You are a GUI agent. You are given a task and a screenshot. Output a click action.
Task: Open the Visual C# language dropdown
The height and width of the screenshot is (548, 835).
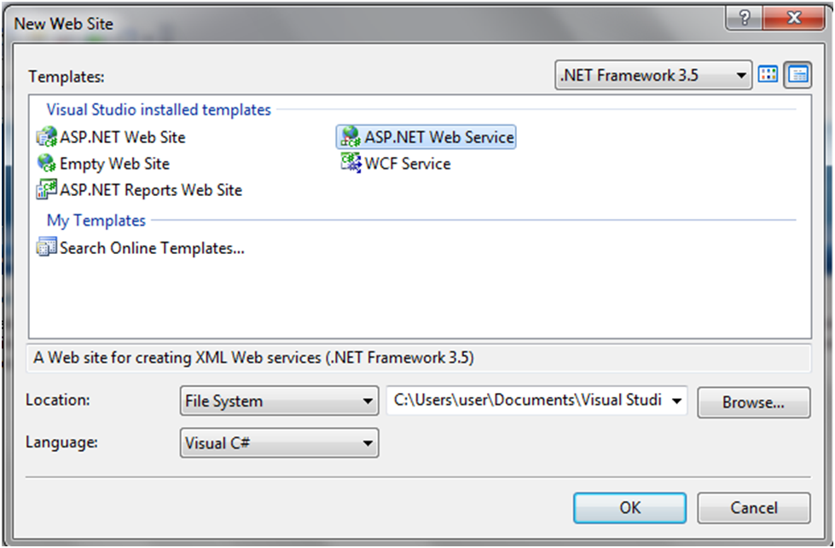279,443
